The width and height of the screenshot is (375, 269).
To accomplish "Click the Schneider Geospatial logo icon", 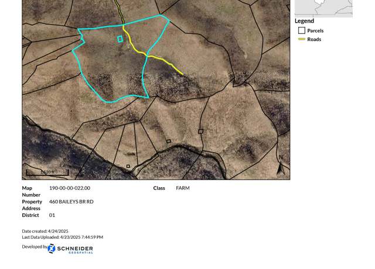I will 52,249.
